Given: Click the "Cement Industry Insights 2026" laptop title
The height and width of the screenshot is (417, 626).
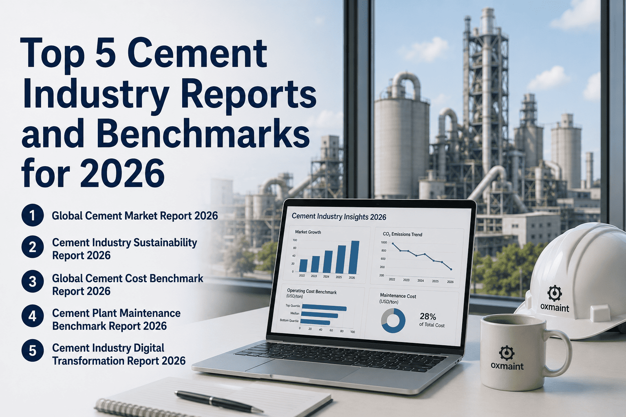Looking at the screenshot, I should [x=339, y=217].
